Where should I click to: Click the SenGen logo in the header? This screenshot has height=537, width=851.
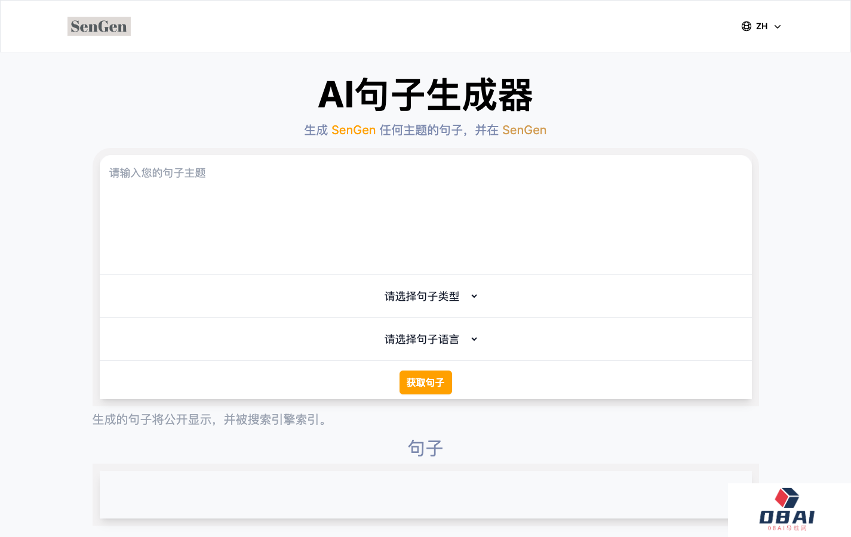click(99, 26)
